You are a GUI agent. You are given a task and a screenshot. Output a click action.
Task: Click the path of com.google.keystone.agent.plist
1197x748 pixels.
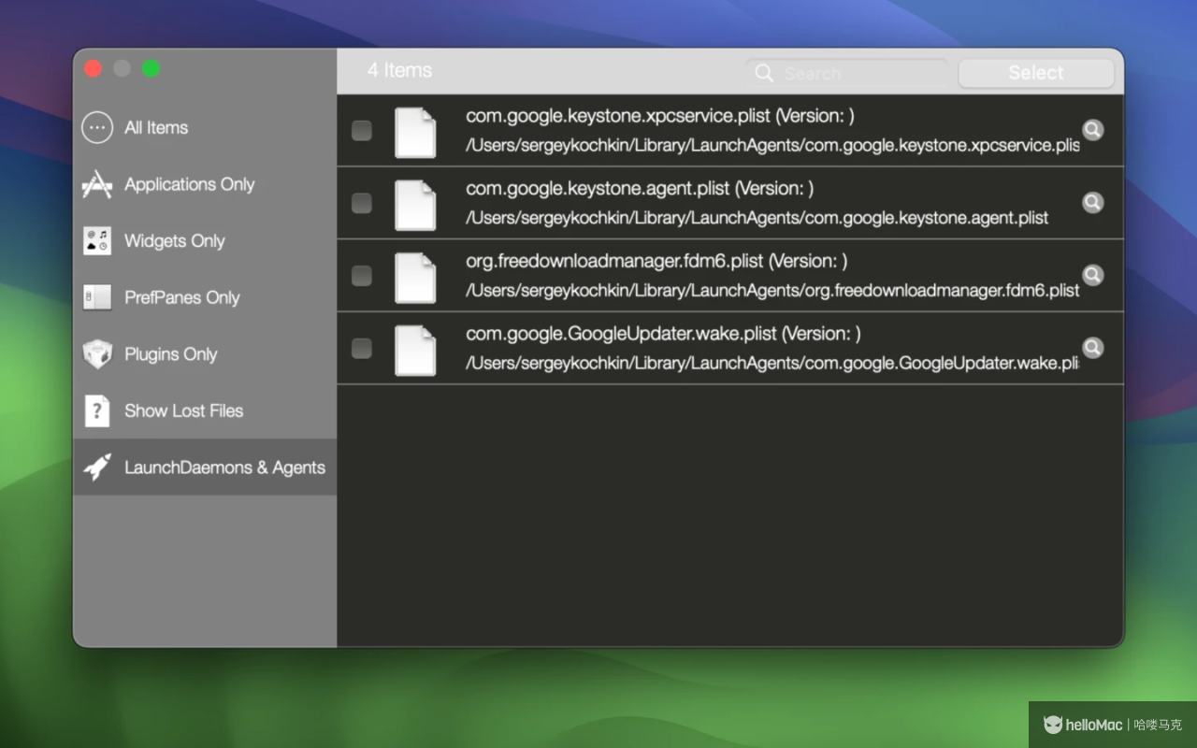coord(757,218)
